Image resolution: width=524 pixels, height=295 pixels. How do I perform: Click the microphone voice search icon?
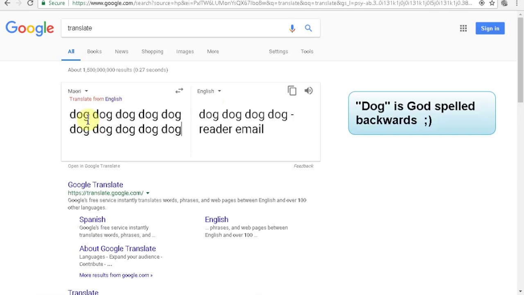pos(292,28)
